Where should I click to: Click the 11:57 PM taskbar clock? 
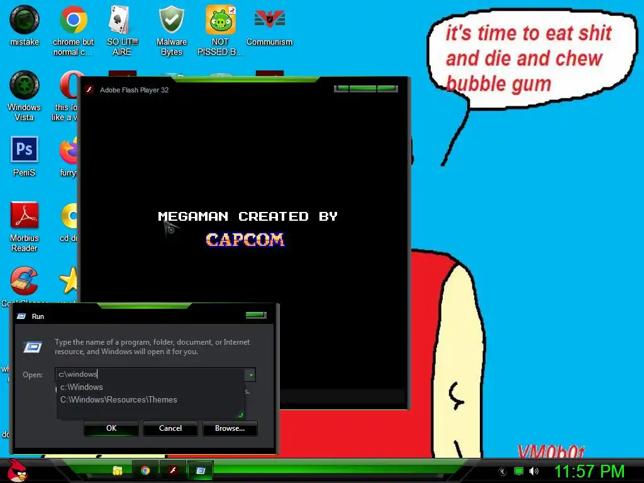pos(589,472)
